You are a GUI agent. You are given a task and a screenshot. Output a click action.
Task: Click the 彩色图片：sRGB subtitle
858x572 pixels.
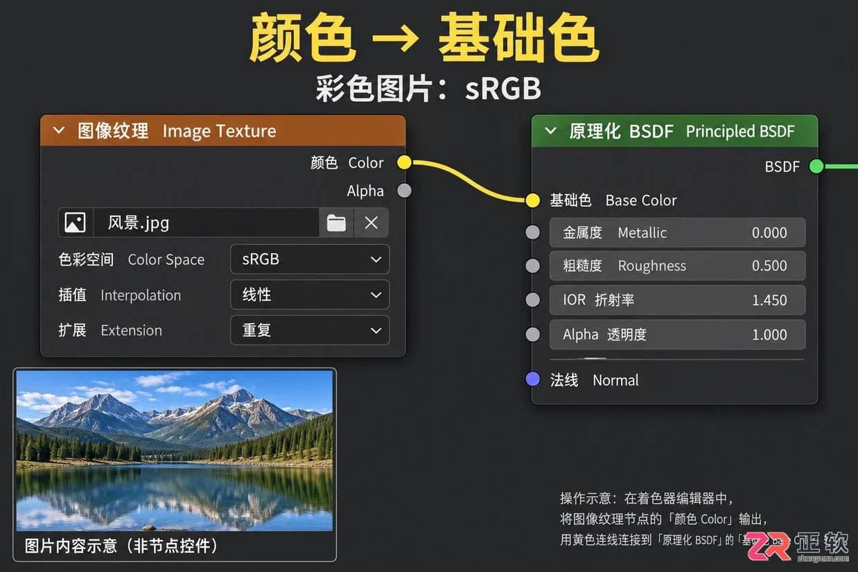428,89
